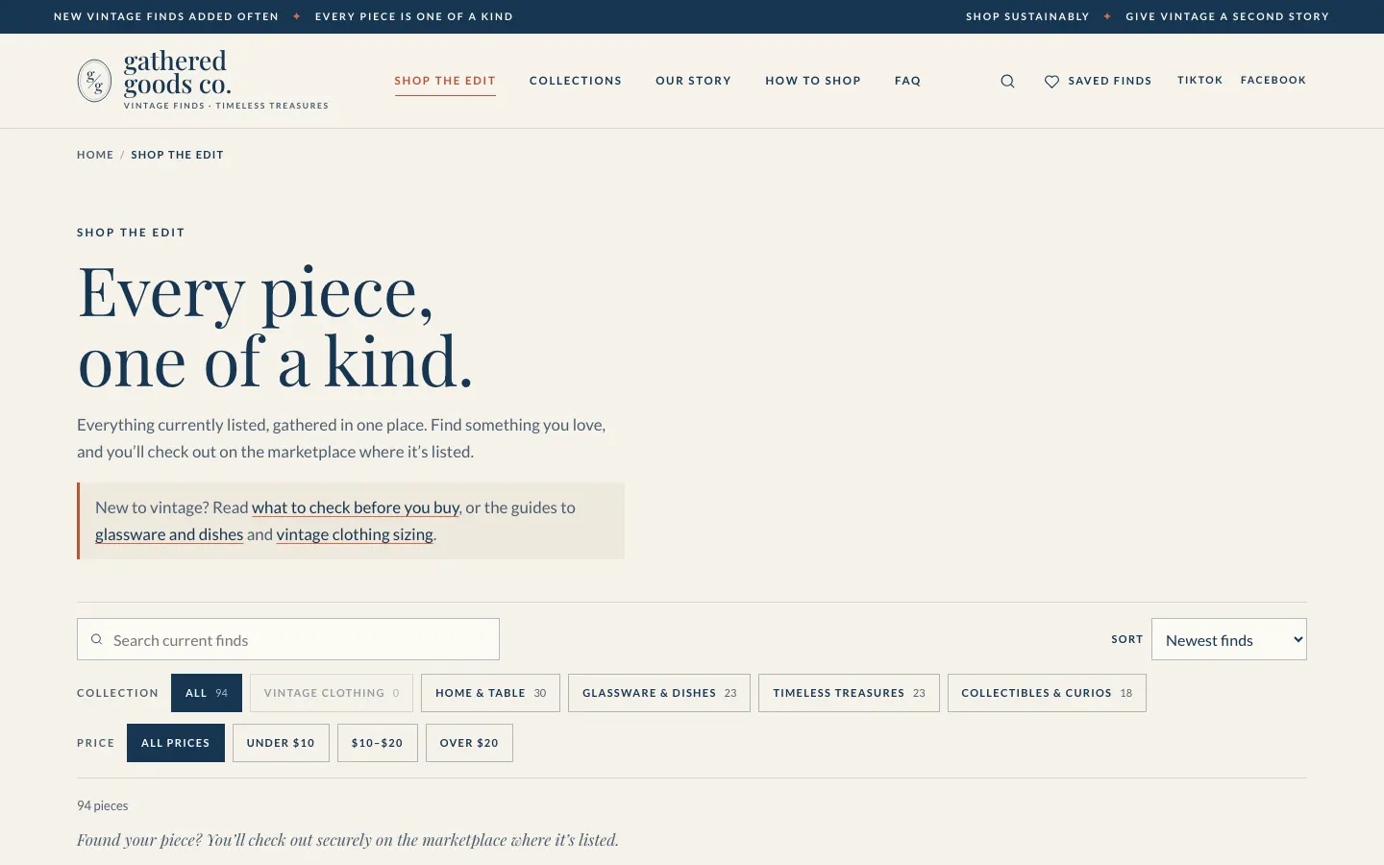Filter prices to Over $20
The image size is (1384, 865).
[x=469, y=743]
